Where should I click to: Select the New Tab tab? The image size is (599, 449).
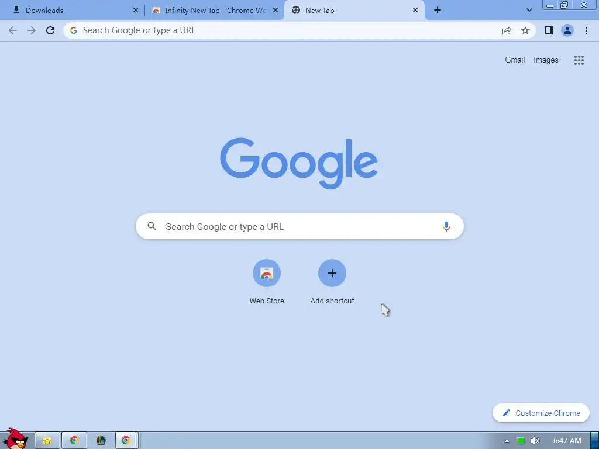354,11
